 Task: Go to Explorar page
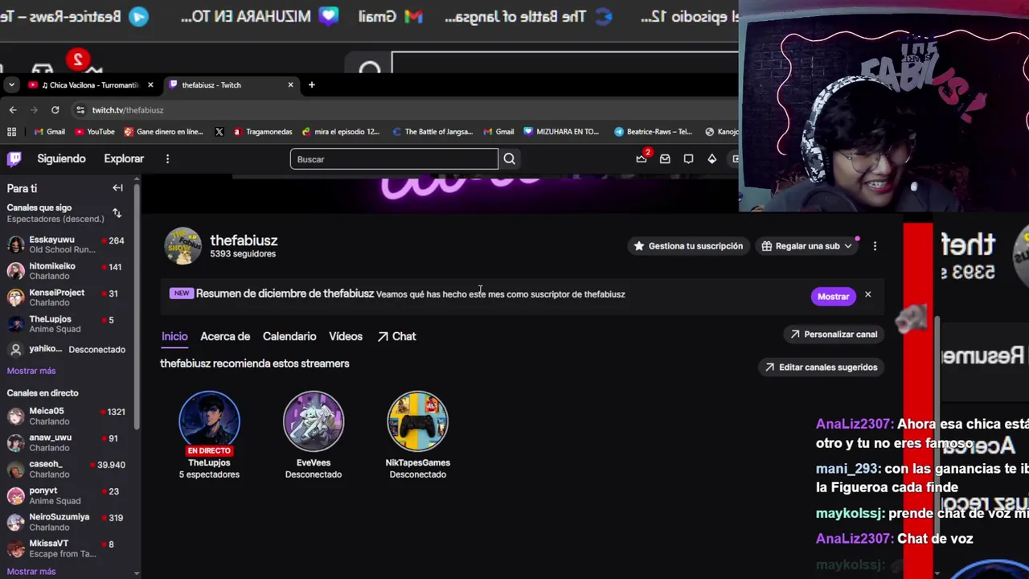coord(124,158)
